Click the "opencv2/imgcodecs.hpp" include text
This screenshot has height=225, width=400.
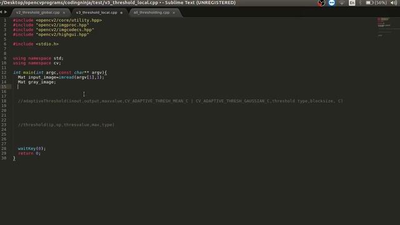pyautogui.click(x=65, y=29)
